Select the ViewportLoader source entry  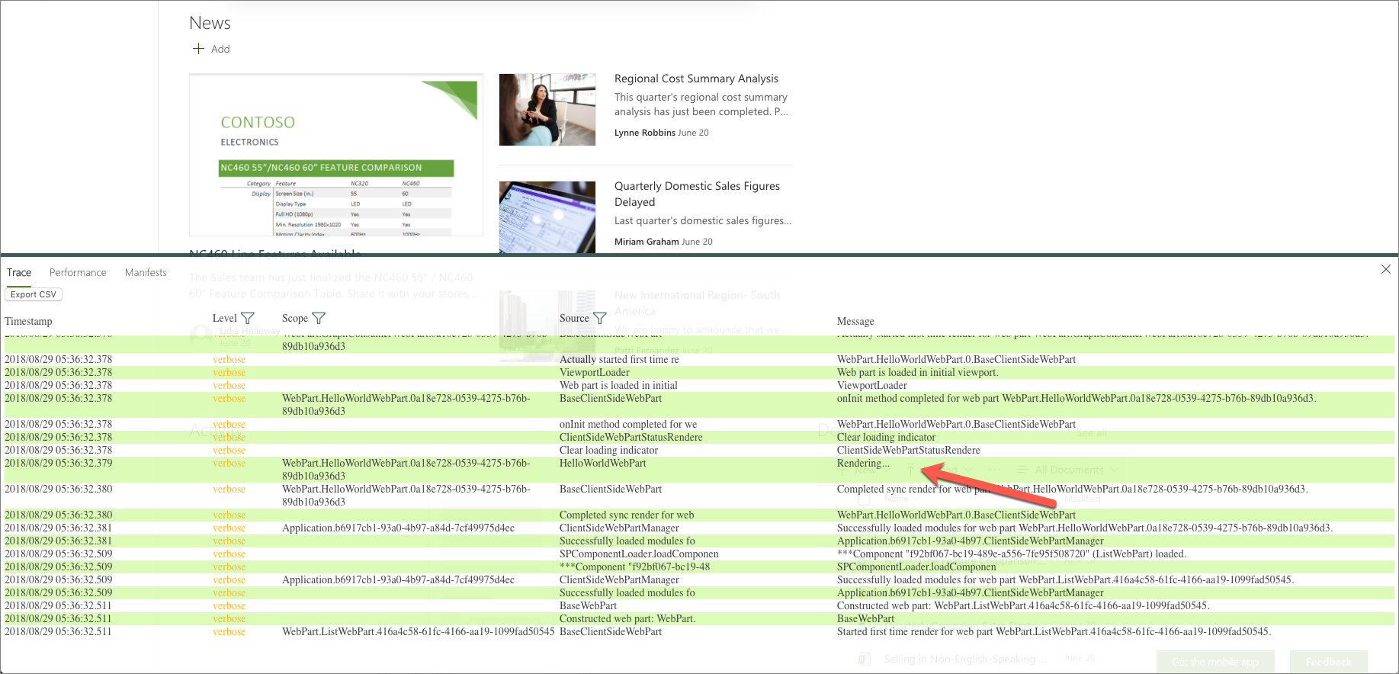(595, 373)
